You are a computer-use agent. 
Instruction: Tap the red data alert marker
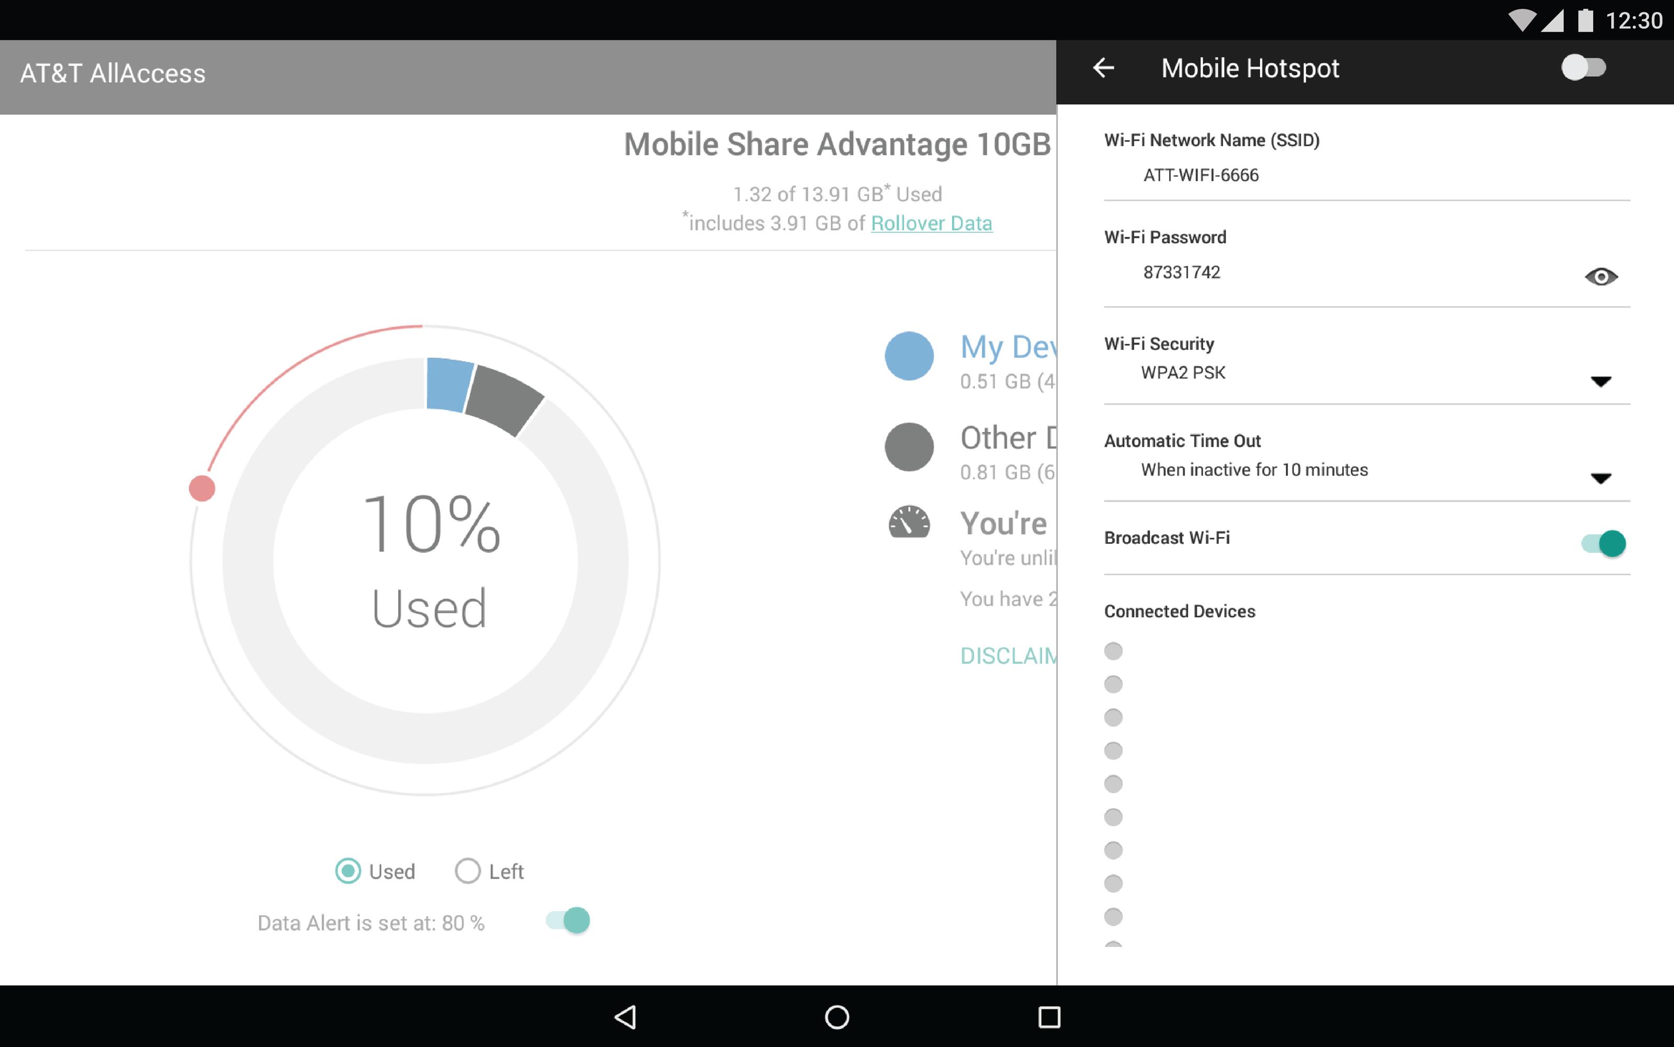[202, 489]
